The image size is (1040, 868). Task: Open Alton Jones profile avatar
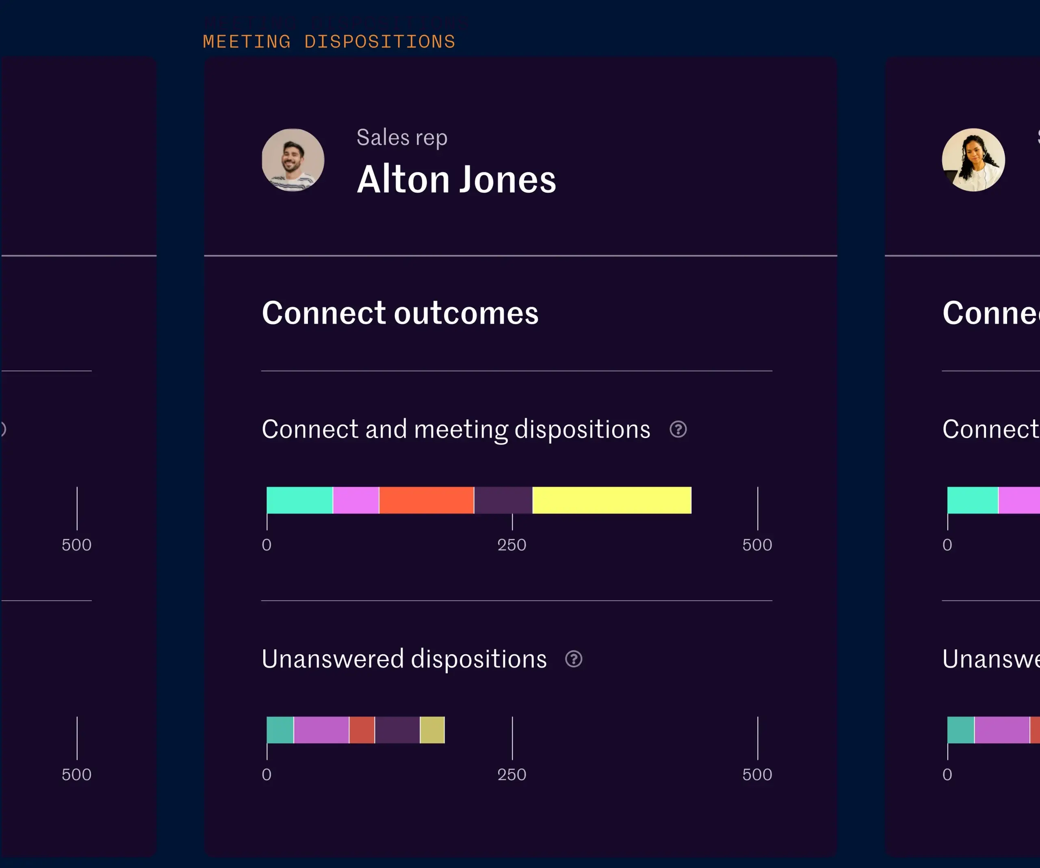point(293,160)
